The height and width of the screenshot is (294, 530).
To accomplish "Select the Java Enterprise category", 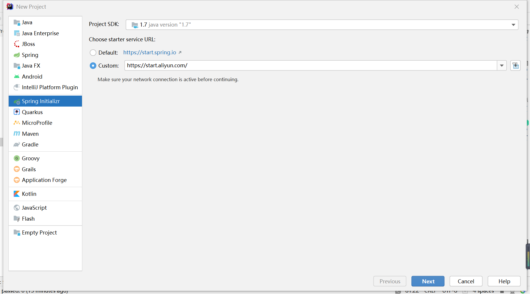I will 40,33.
